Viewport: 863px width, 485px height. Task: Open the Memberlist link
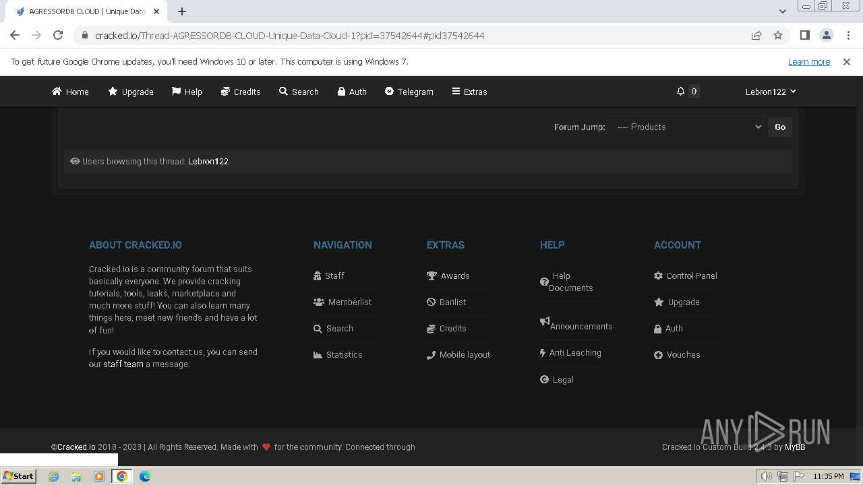tap(343, 302)
